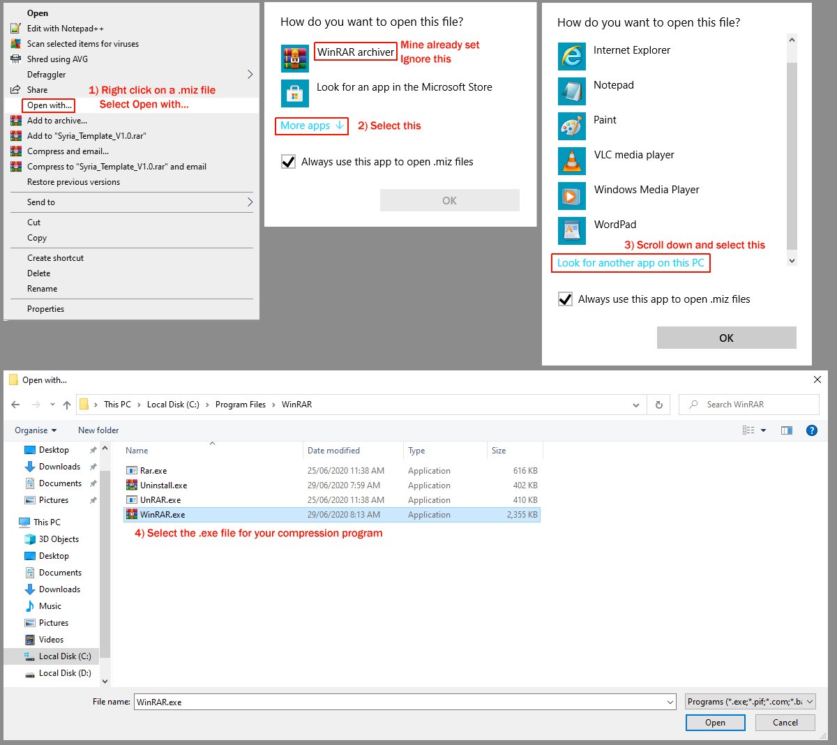The image size is (837, 745).
Task: Click the Shred using AVG icon
Action: (15, 59)
